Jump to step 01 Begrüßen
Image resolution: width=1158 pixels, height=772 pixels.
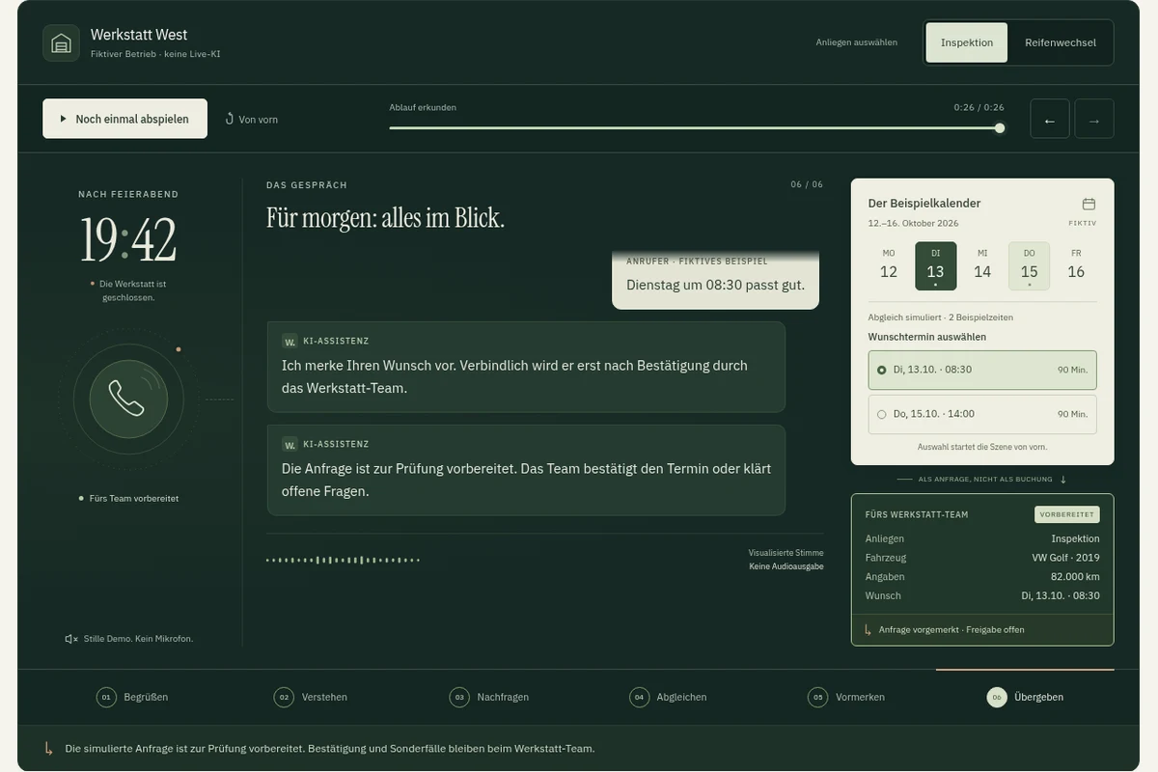[132, 697]
